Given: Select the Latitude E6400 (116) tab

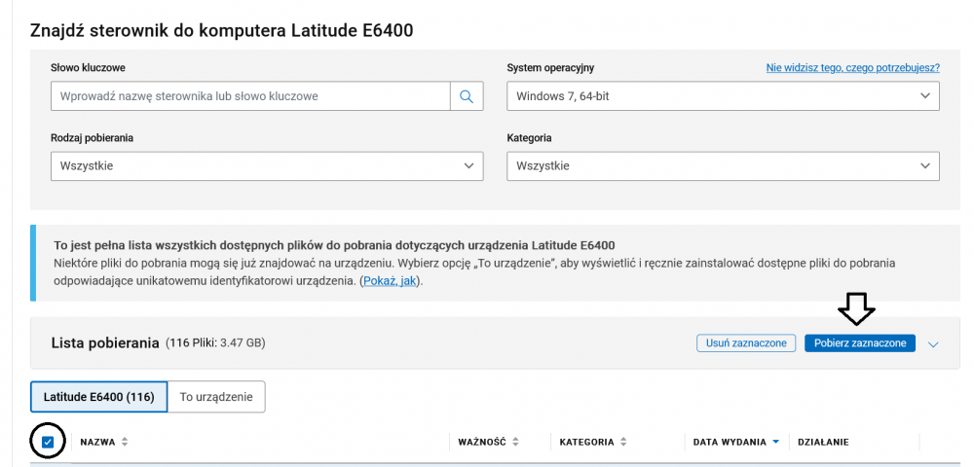Looking at the screenshot, I should coord(98,397).
